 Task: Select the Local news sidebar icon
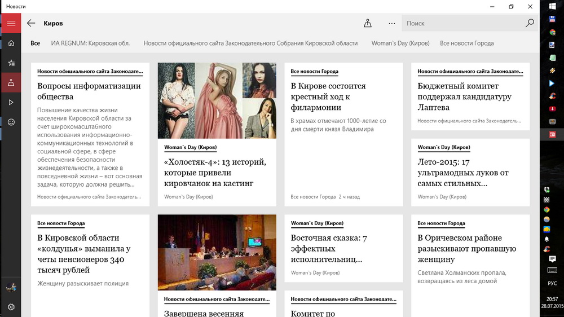(x=11, y=82)
